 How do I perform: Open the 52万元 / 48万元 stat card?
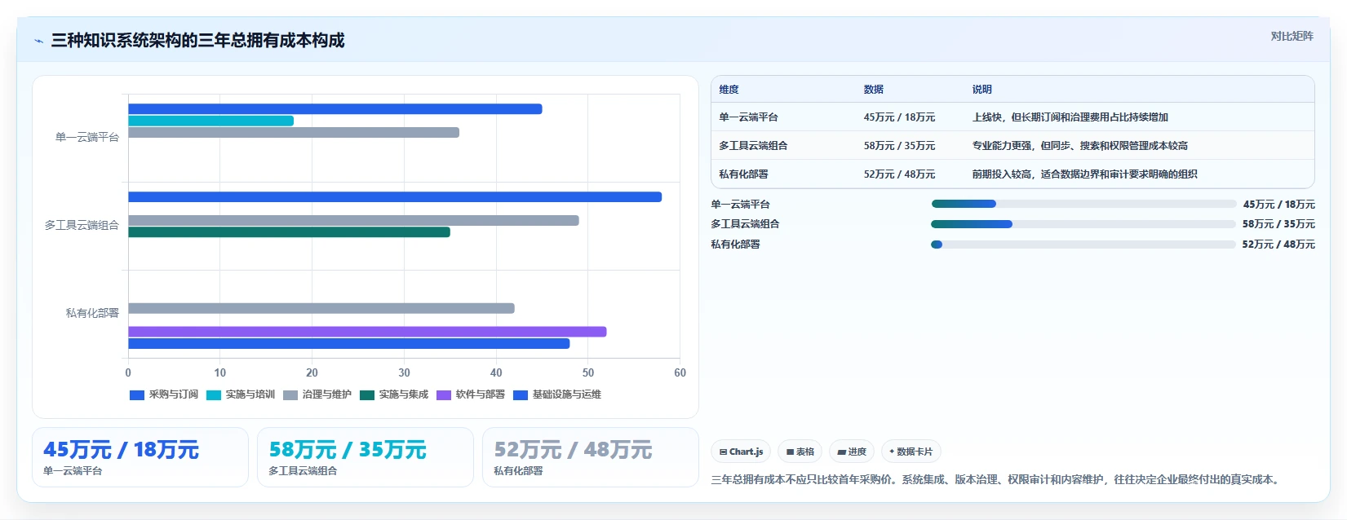tap(591, 457)
